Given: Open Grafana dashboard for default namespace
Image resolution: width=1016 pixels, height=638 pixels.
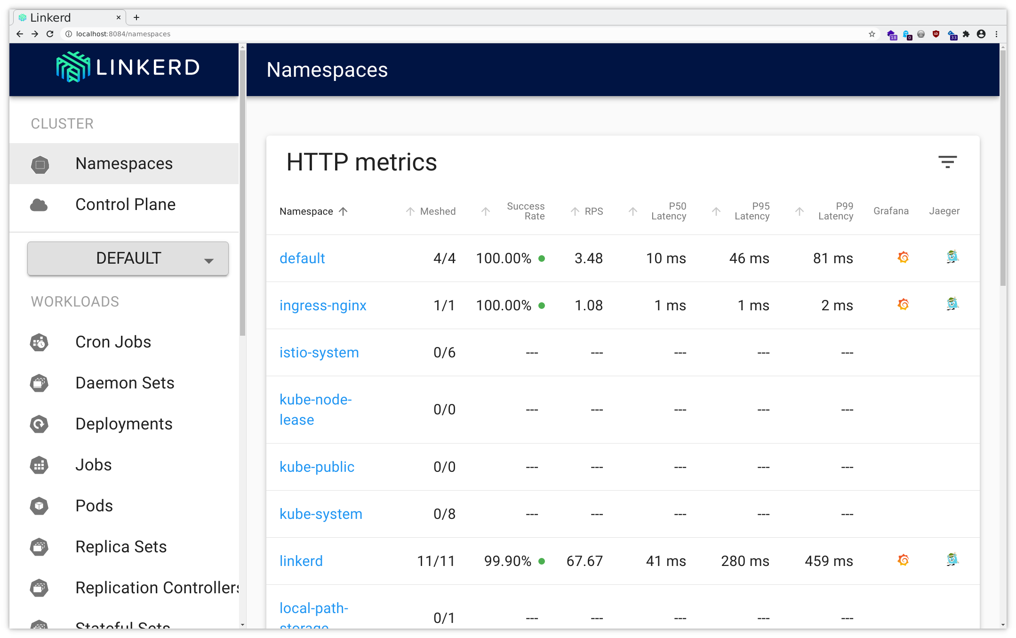Looking at the screenshot, I should click(903, 258).
